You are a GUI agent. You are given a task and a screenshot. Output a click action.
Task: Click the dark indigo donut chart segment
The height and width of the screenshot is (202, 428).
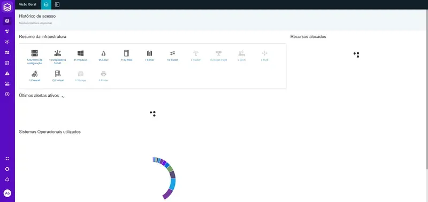tap(172, 174)
